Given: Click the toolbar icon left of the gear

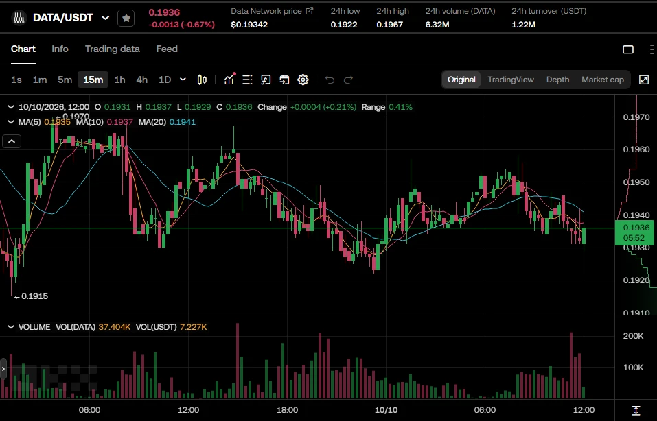Looking at the screenshot, I should 284,80.
